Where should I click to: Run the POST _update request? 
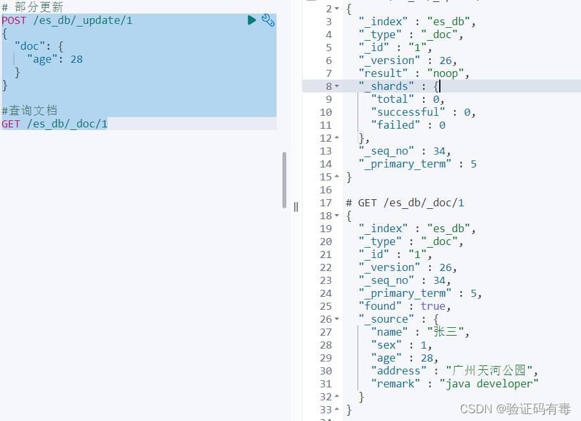tap(251, 20)
